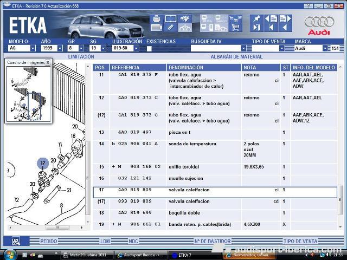Click the Nota column header
This screenshot has height=260, width=347.
(x=260, y=68)
